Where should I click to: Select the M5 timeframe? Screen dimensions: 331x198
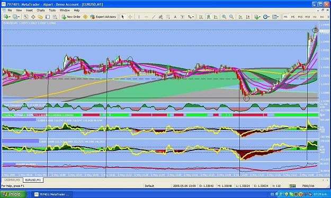point(293,17)
